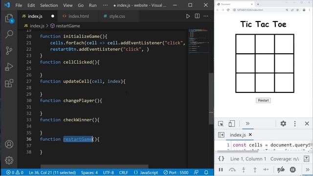Image resolution: width=313 pixels, height=176 pixels.
Task: Show the DevTools navigator sidebar
Action: click(221, 135)
